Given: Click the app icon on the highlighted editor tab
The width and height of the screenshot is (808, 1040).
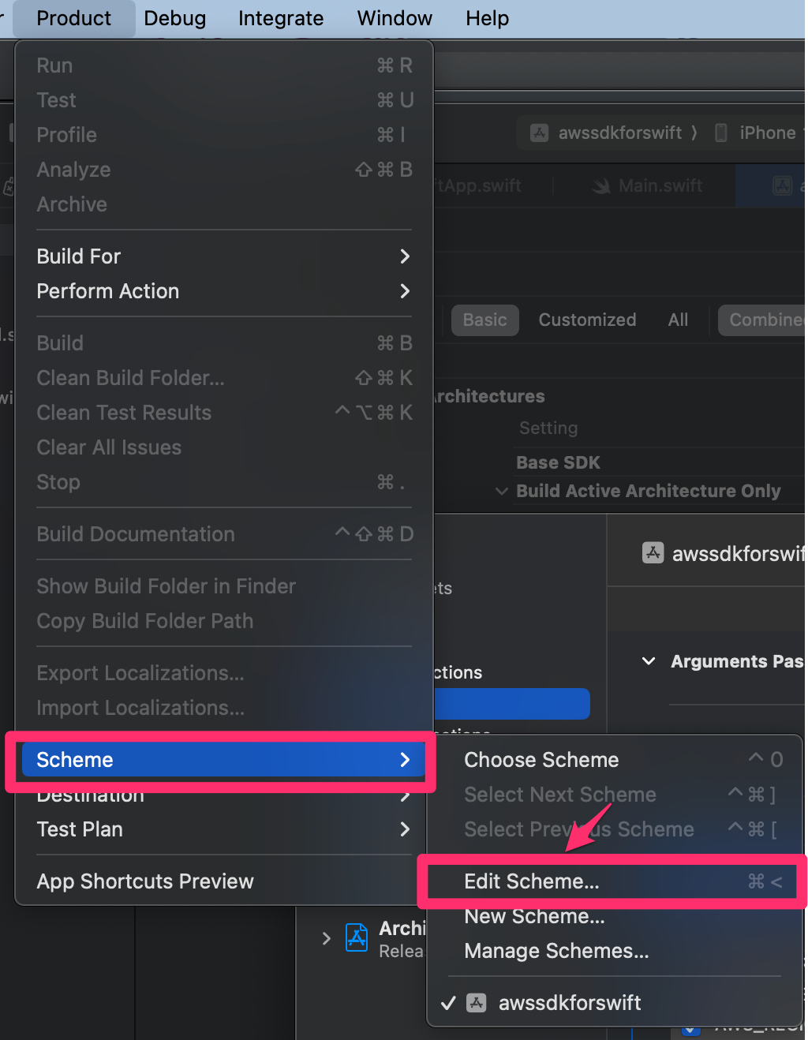Looking at the screenshot, I should (782, 185).
